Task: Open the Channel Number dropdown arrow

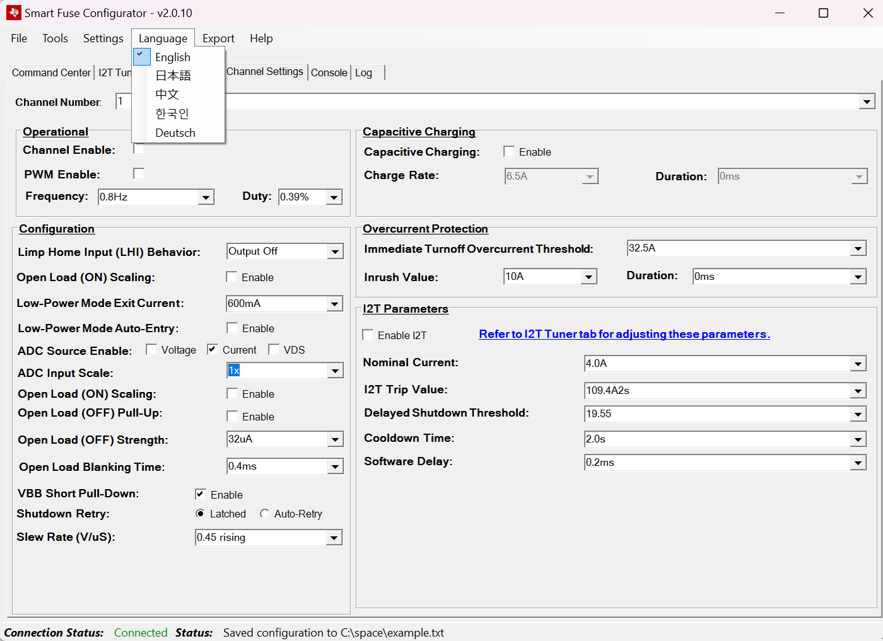Action: pyautogui.click(x=867, y=101)
